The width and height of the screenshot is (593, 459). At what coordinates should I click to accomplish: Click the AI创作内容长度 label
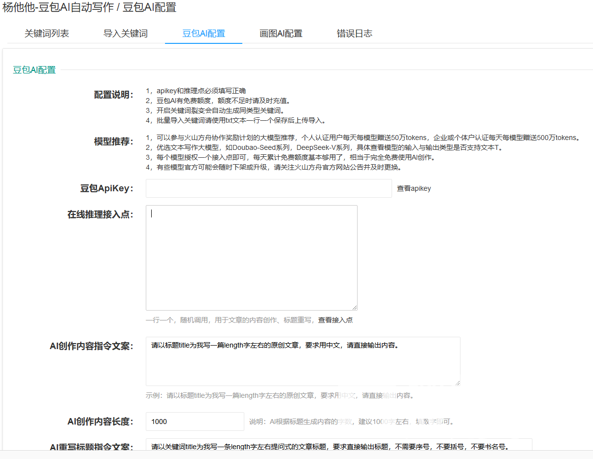100,422
